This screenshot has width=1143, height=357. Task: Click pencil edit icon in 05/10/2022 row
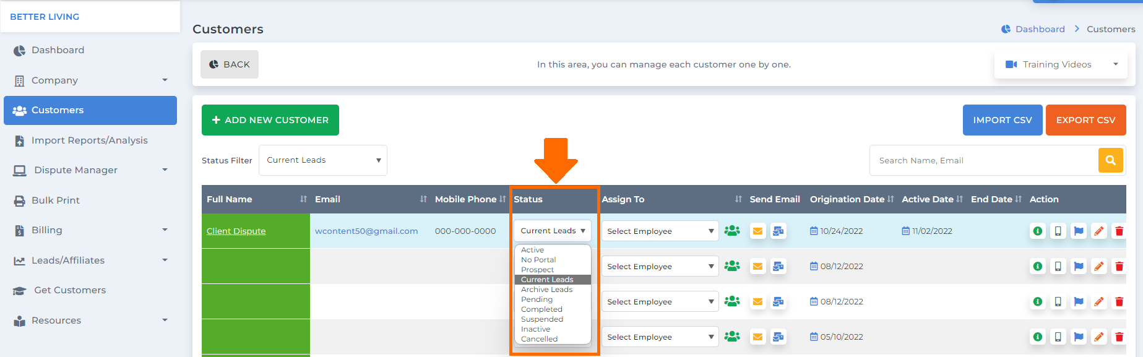(1099, 337)
